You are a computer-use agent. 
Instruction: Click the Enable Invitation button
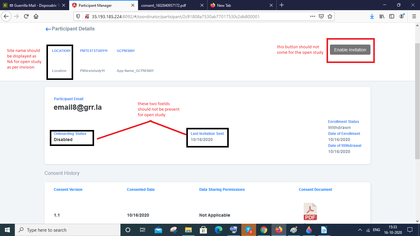coord(350,50)
